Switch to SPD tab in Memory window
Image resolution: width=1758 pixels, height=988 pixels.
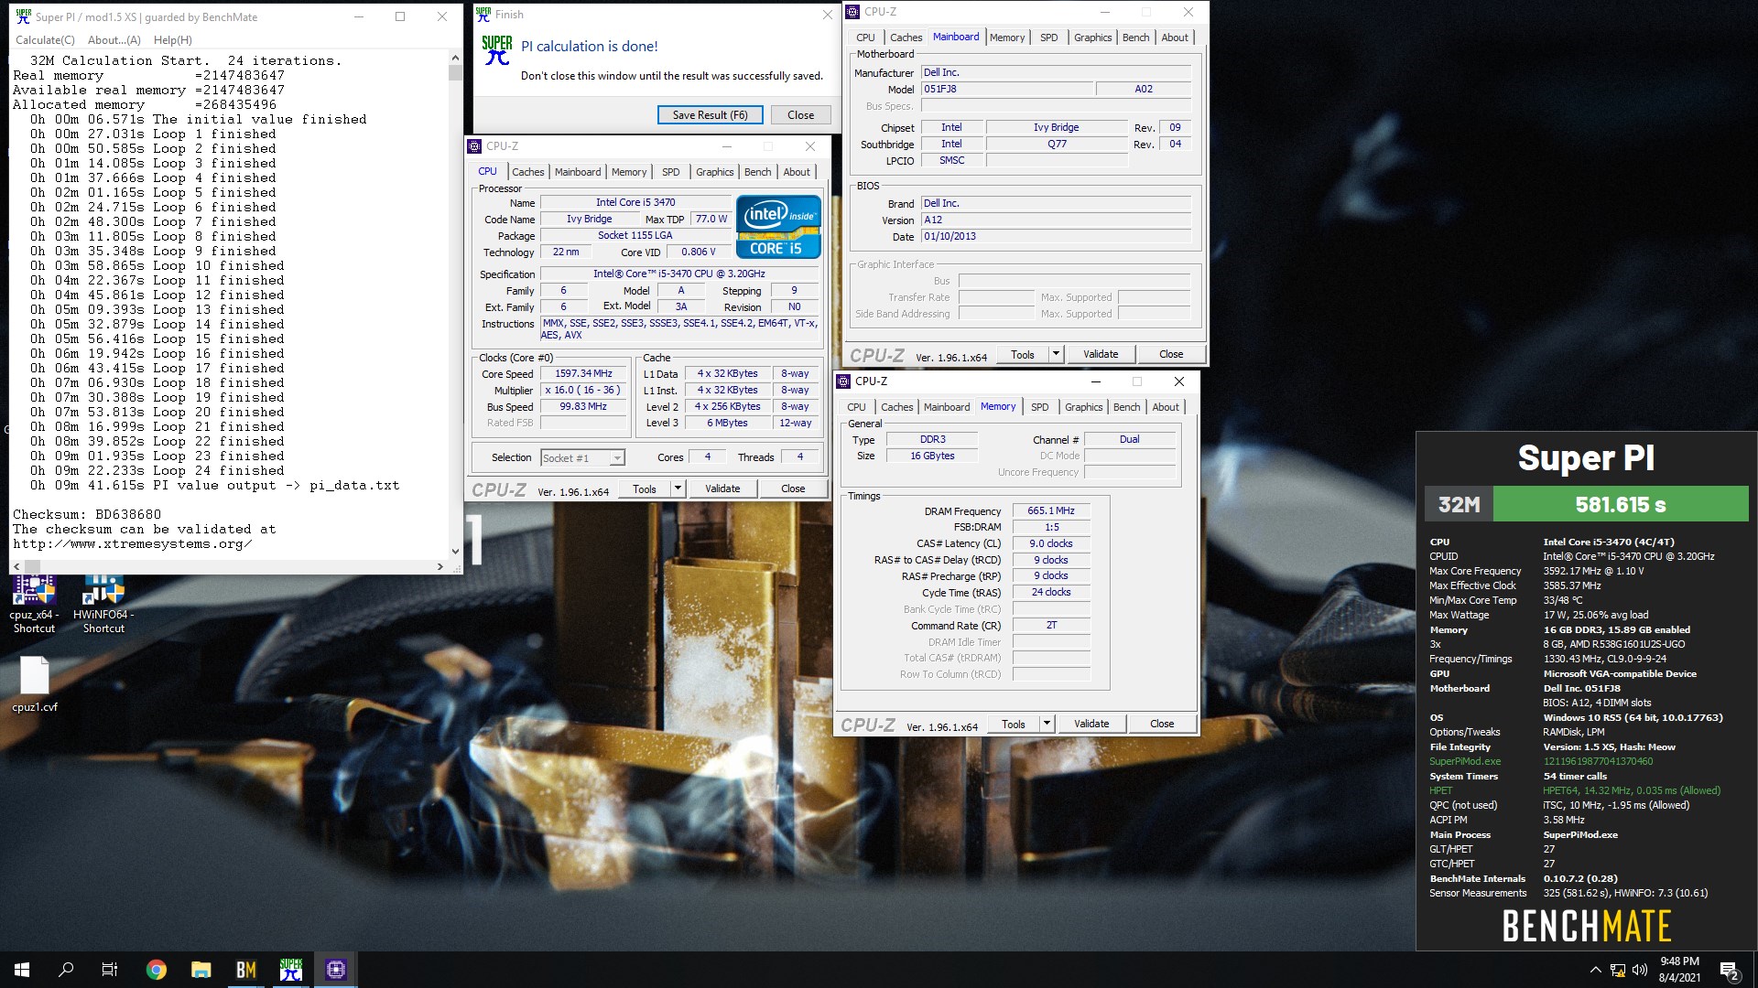click(1039, 407)
